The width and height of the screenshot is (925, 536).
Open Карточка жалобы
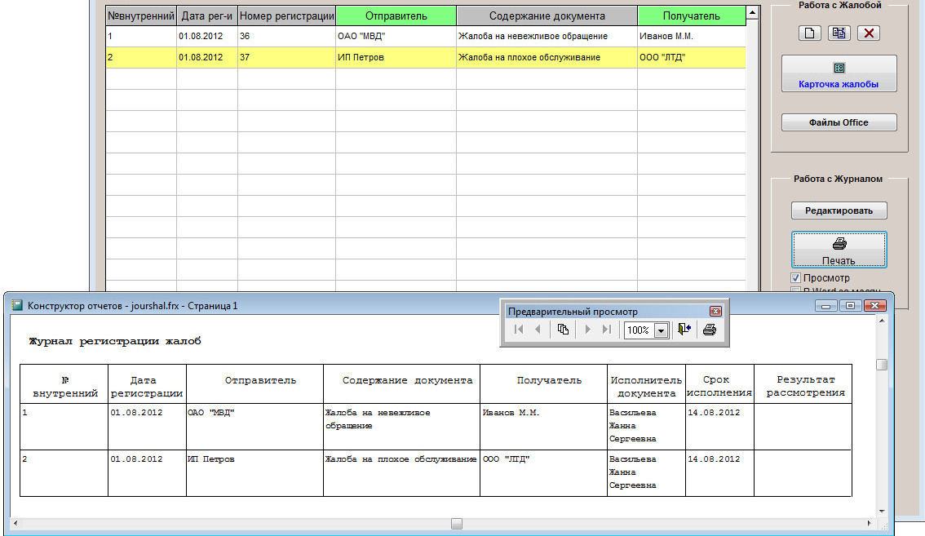[x=839, y=74]
